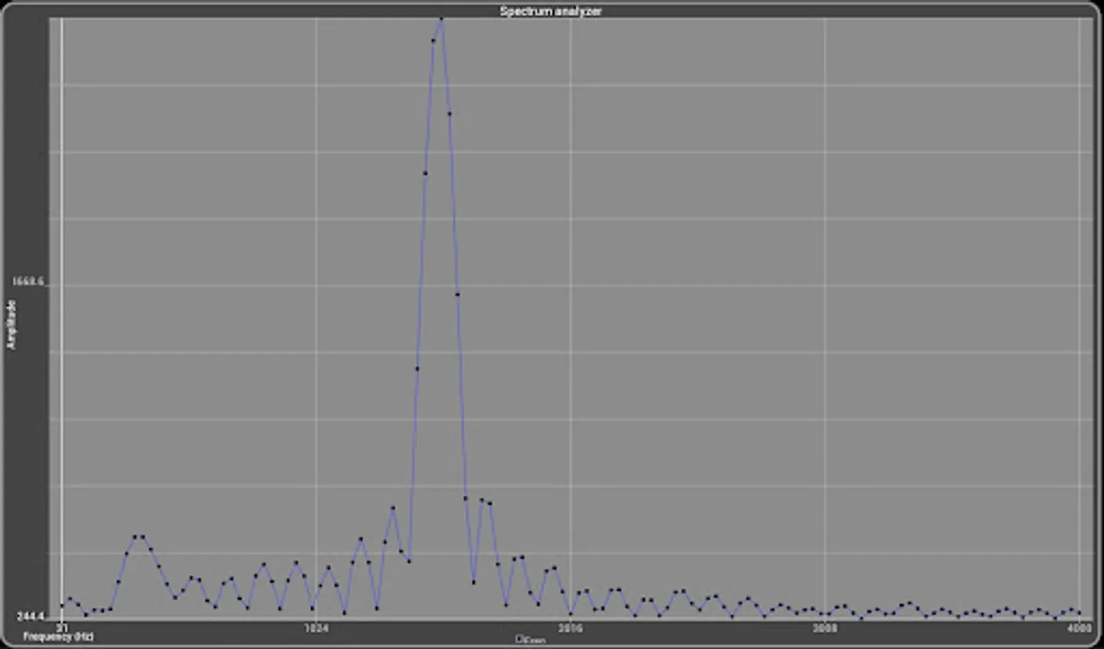Click the "Frequency (Hz)" axis label
This screenshot has height=649, width=1104.
[58, 637]
